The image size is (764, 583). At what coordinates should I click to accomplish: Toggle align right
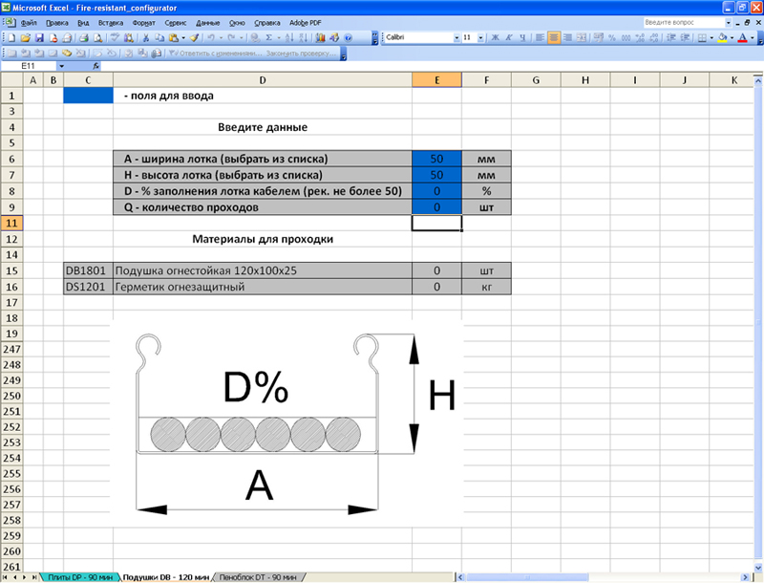tap(567, 37)
